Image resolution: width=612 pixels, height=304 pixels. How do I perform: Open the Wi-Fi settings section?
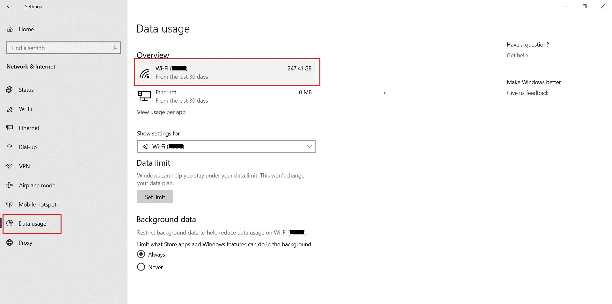25,109
